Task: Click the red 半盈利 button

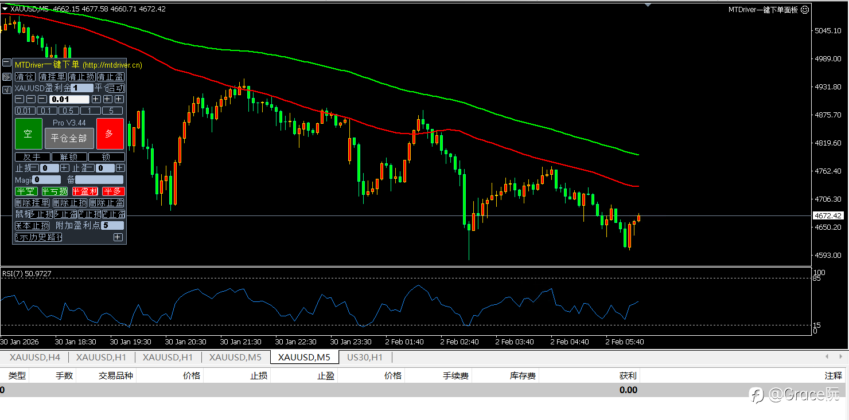Action: click(x=85, y=191)
